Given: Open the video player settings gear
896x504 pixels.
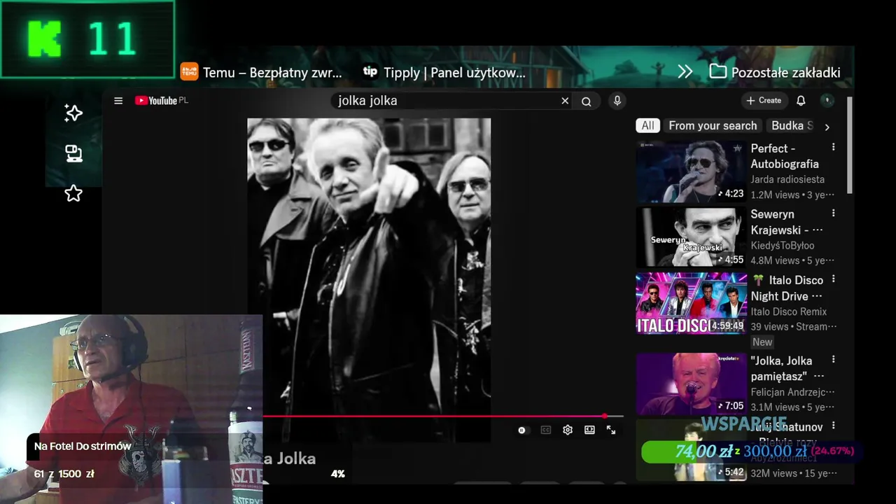Looking at the screenshot, I should click(568, 430).
